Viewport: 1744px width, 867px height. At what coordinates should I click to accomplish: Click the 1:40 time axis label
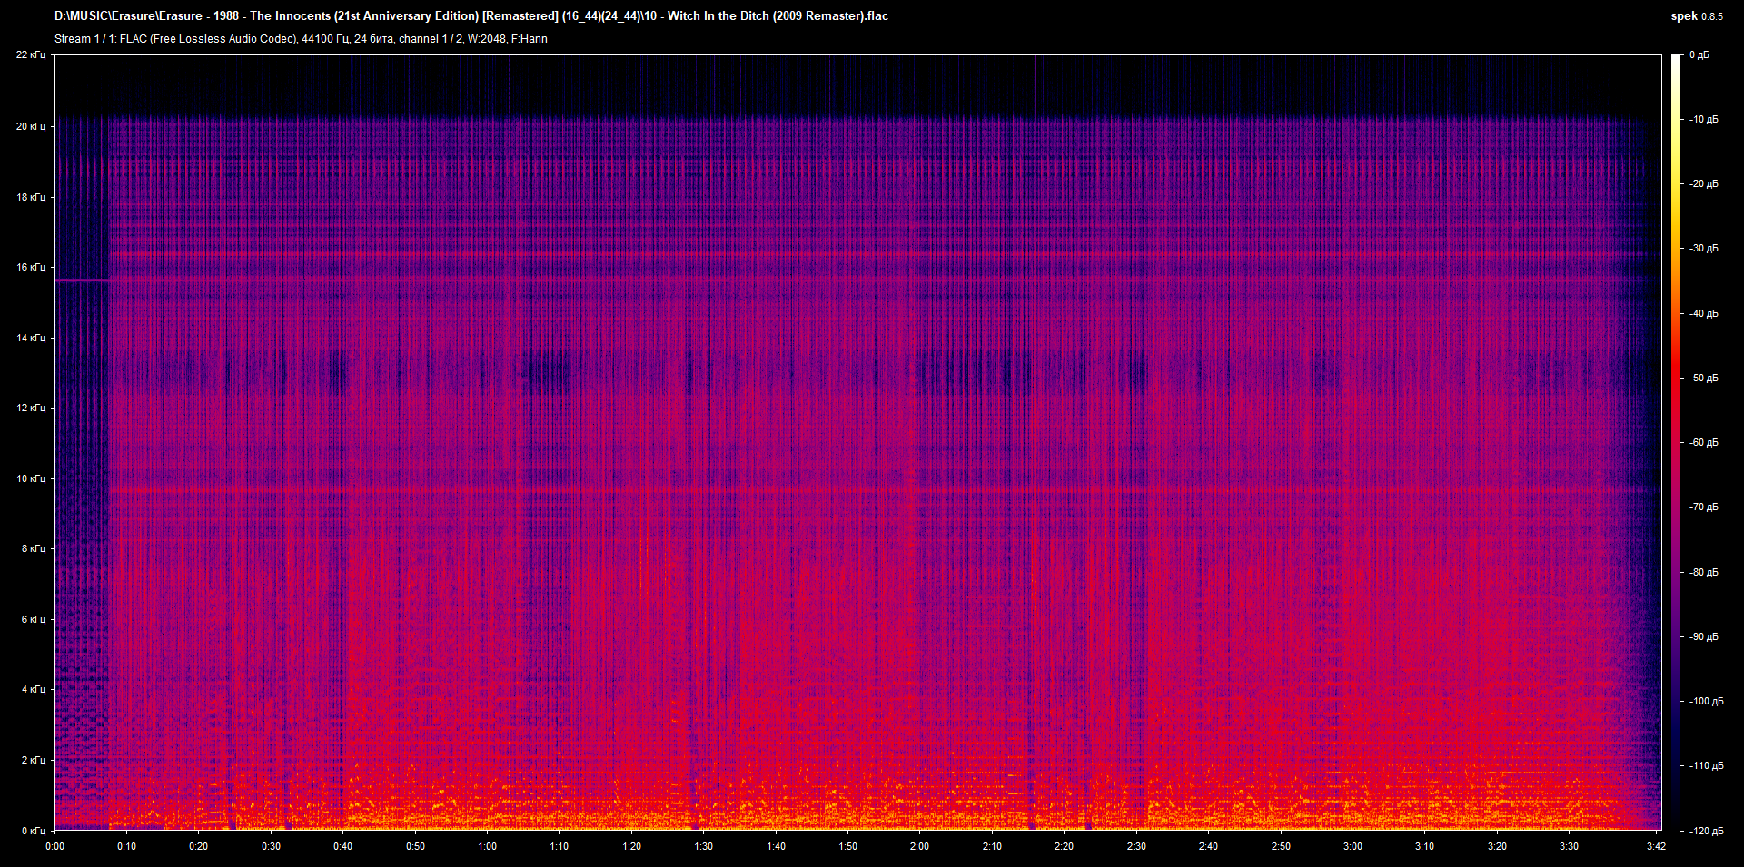[776, 846]
